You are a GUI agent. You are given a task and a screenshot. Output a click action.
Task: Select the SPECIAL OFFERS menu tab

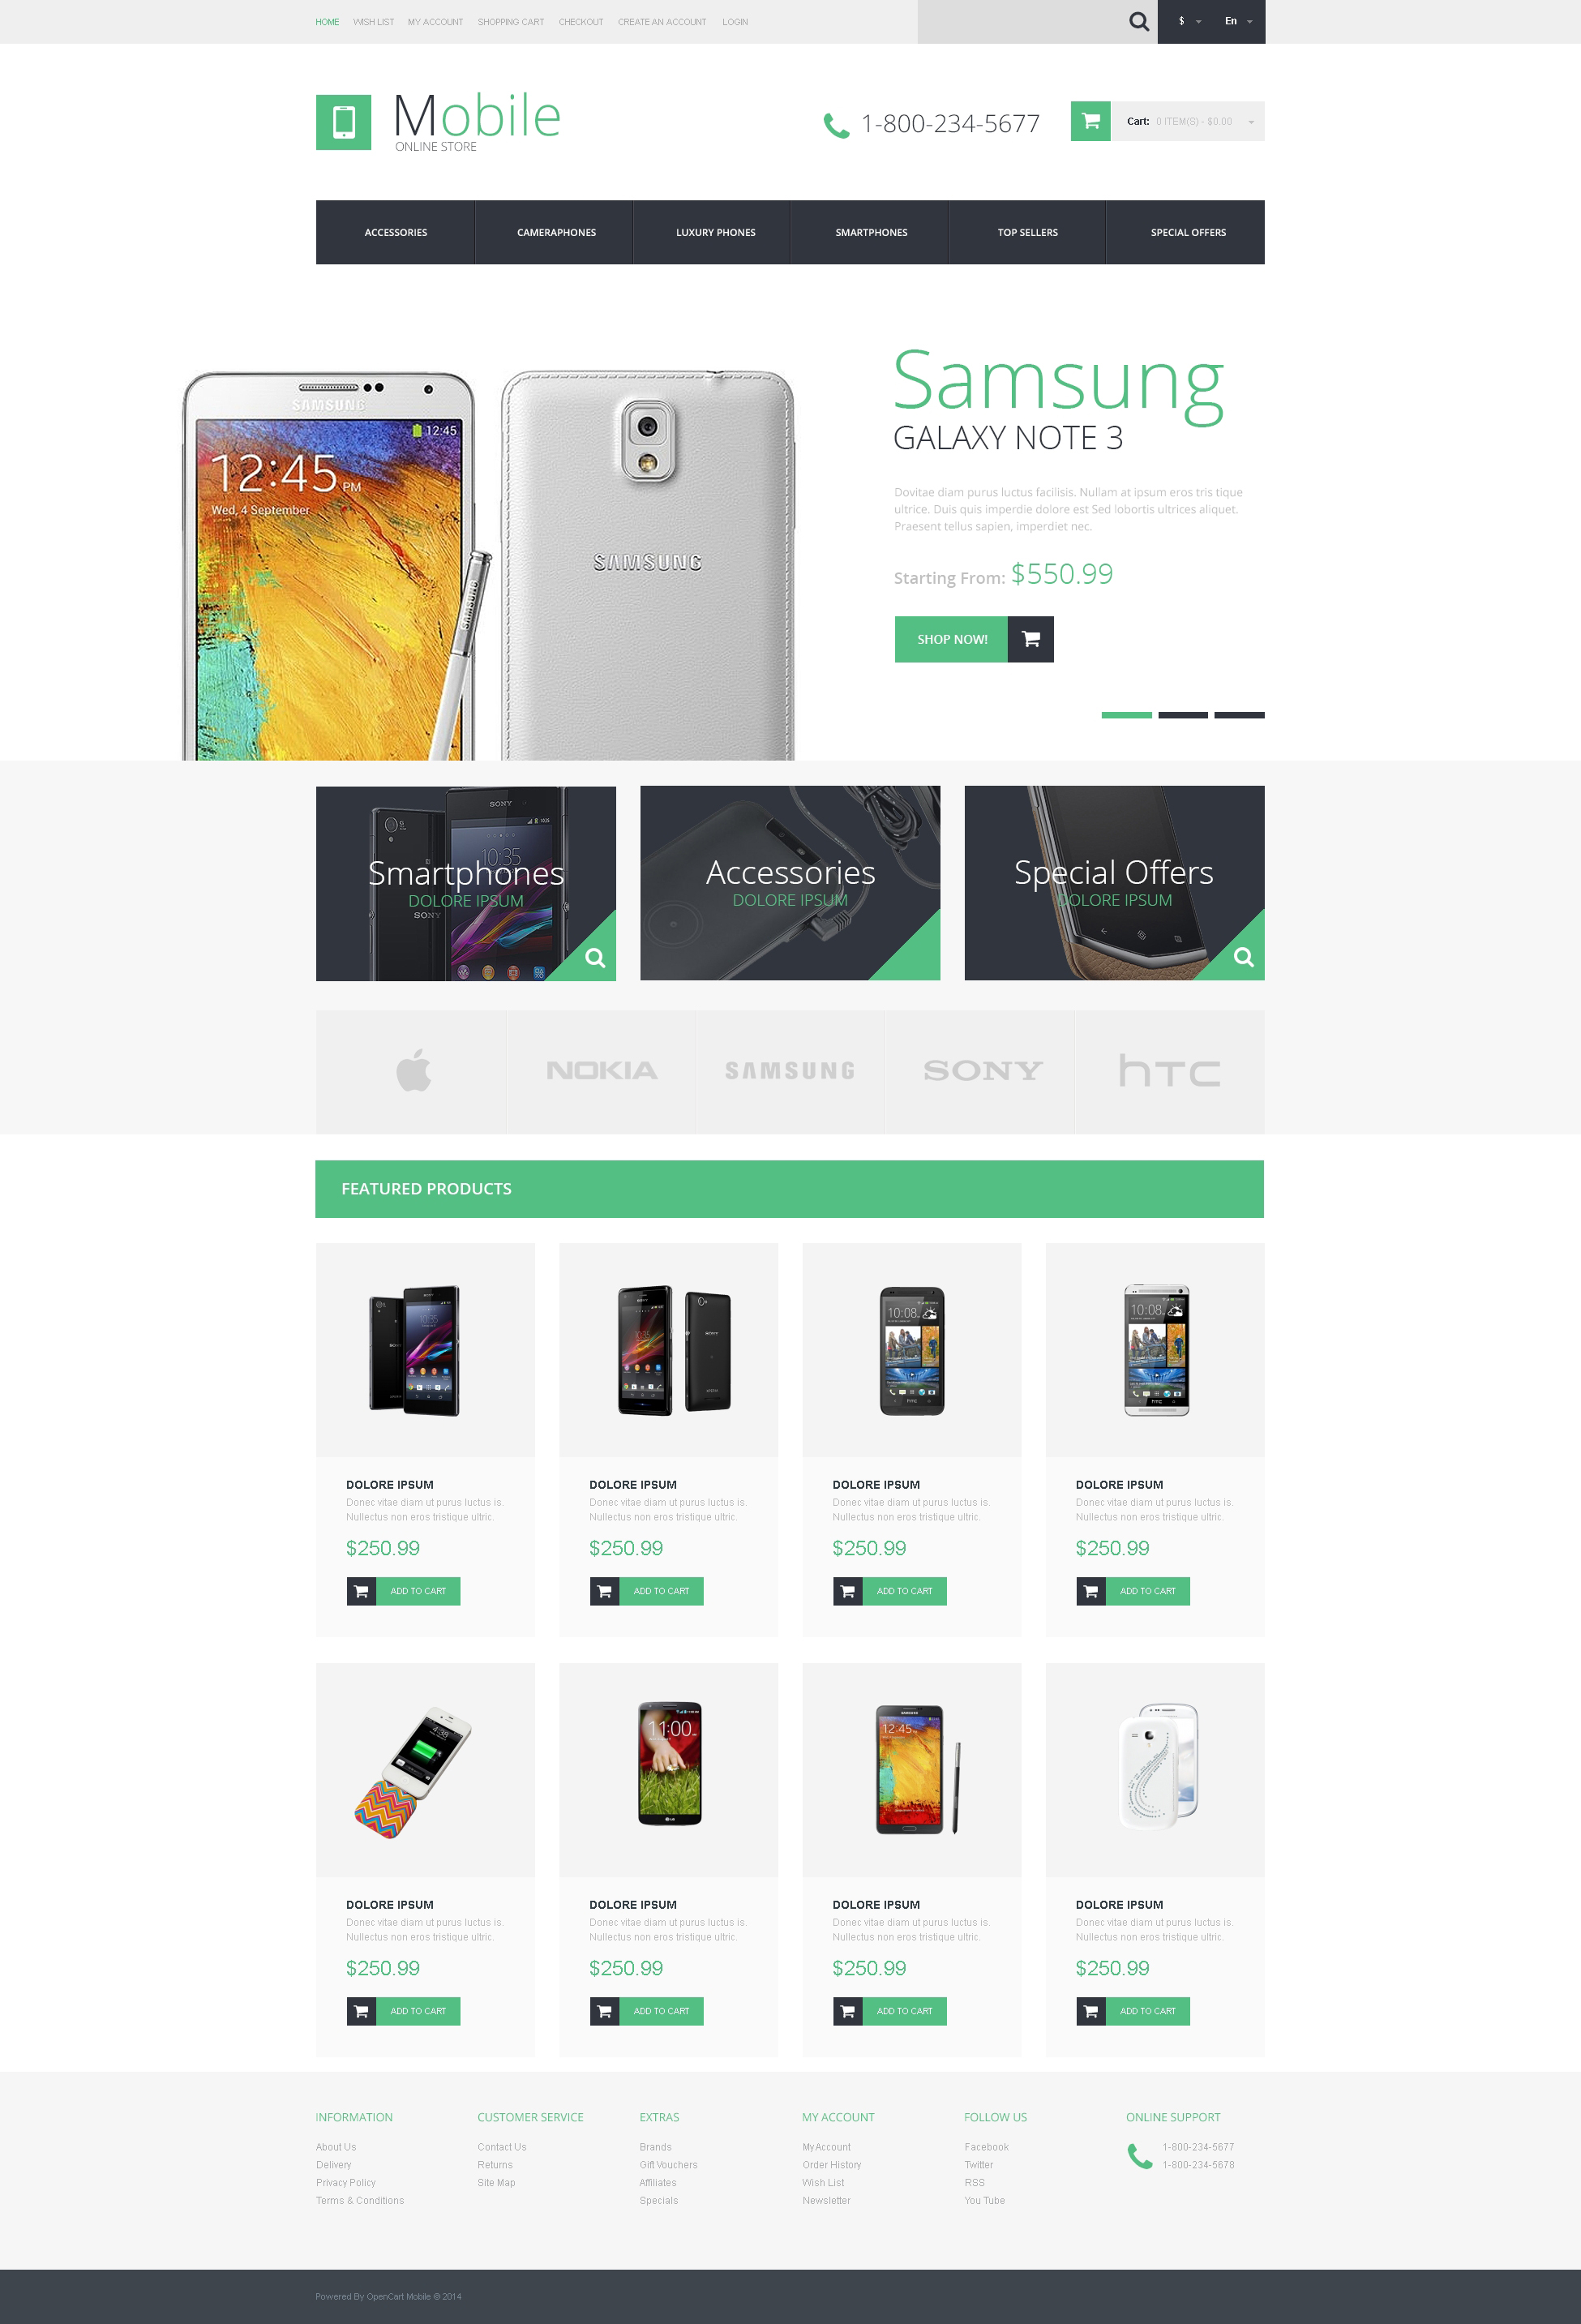(1184, 231)
